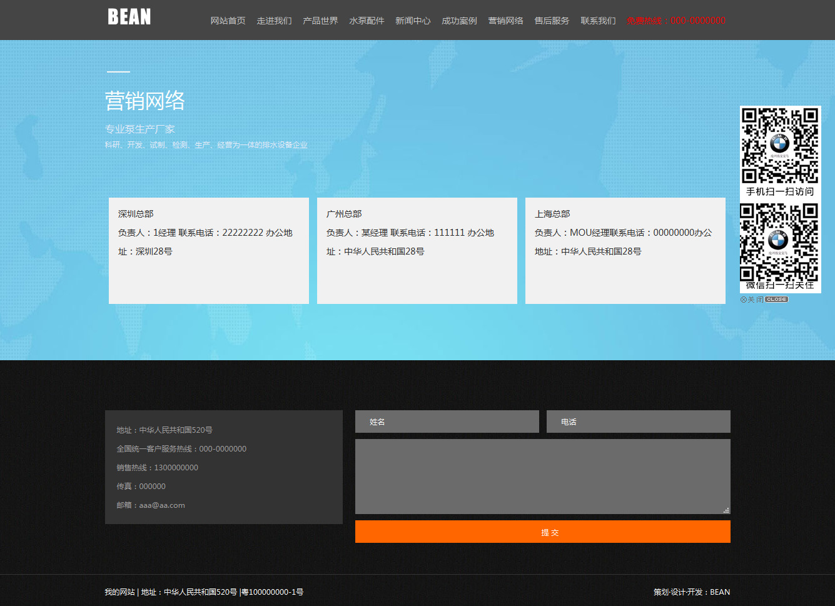Click the BEAN logo
835x606 pixels.
(129, 17)
